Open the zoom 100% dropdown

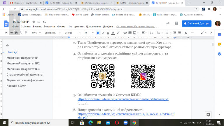(36, 33)
